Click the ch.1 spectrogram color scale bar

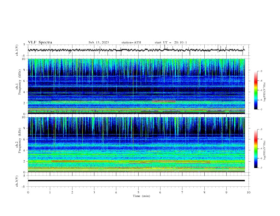pyautogui.click(x=256, y=90)
